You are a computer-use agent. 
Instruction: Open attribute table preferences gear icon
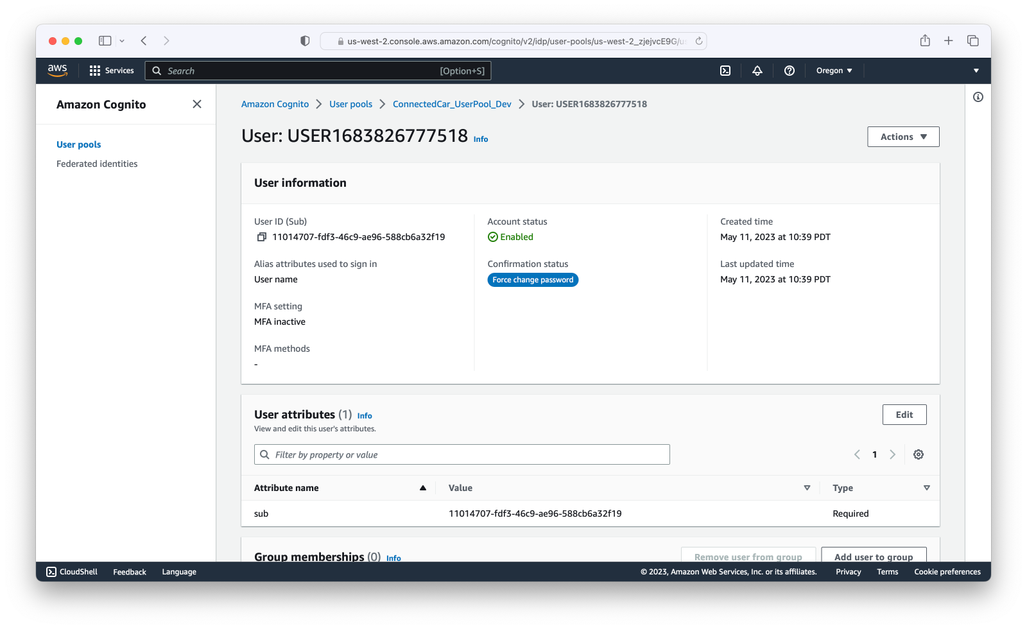pos(919,454)
